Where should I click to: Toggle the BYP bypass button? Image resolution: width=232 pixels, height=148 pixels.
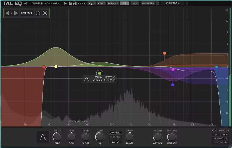click(134, 3)
